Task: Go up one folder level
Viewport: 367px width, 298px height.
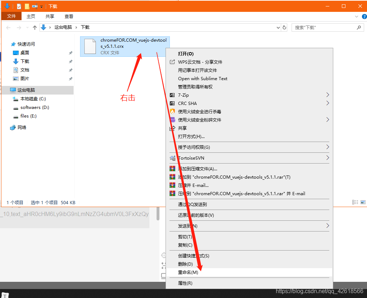Action: pos(34,28)
